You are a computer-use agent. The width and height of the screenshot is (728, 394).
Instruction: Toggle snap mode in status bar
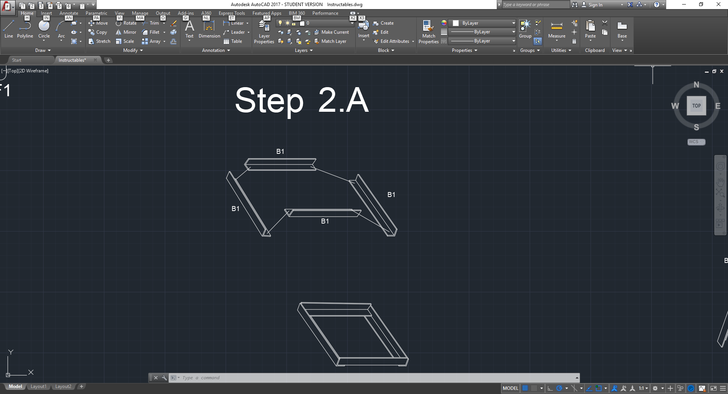click(x=534, y=388)
